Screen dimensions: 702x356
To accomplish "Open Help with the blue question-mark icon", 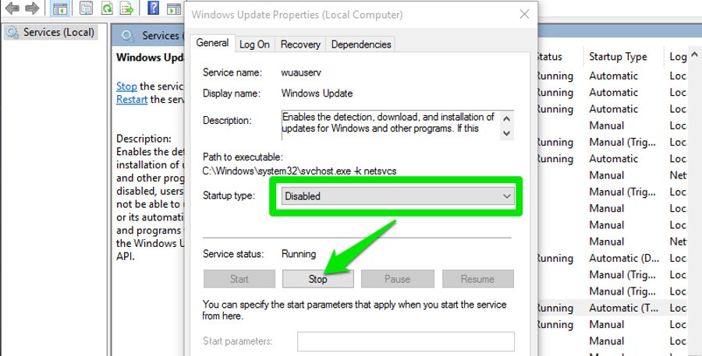I will pos(153,8).
